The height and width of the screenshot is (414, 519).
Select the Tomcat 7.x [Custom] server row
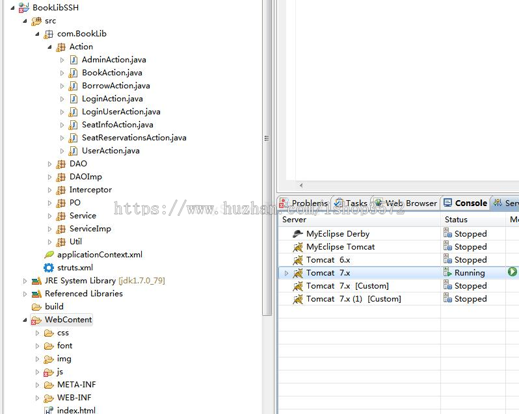[x=399, y=286]
